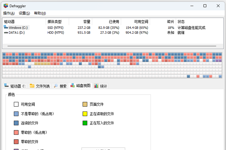Click the bar chart icon on 统计 tab
This screenshot has height=150, width=226.
[x=96, y=86]
